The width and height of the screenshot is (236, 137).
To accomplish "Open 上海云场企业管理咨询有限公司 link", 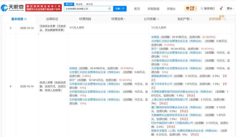I will pyautogui.click(x=170, y=99).
